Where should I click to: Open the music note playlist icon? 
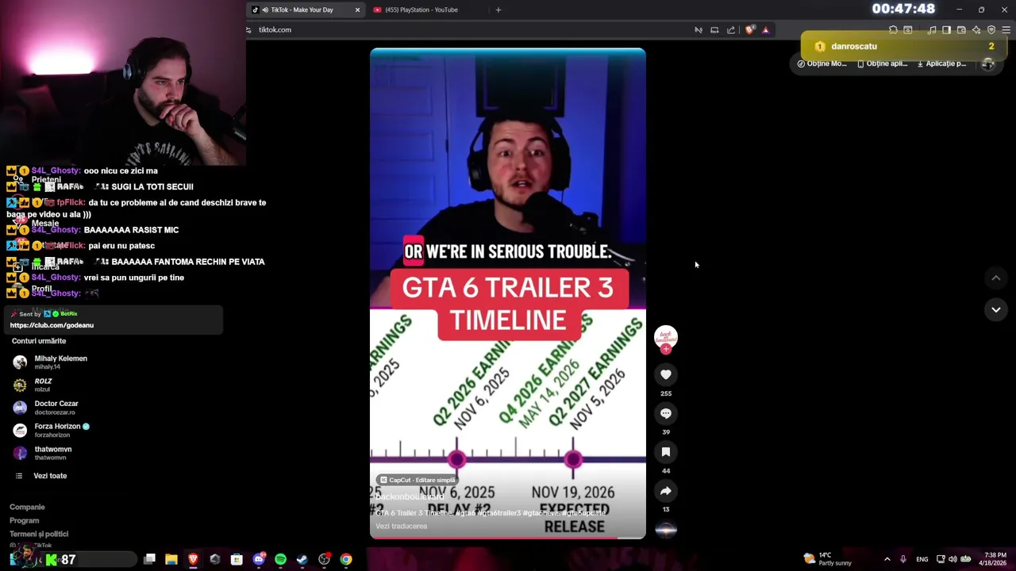(932, 30)
